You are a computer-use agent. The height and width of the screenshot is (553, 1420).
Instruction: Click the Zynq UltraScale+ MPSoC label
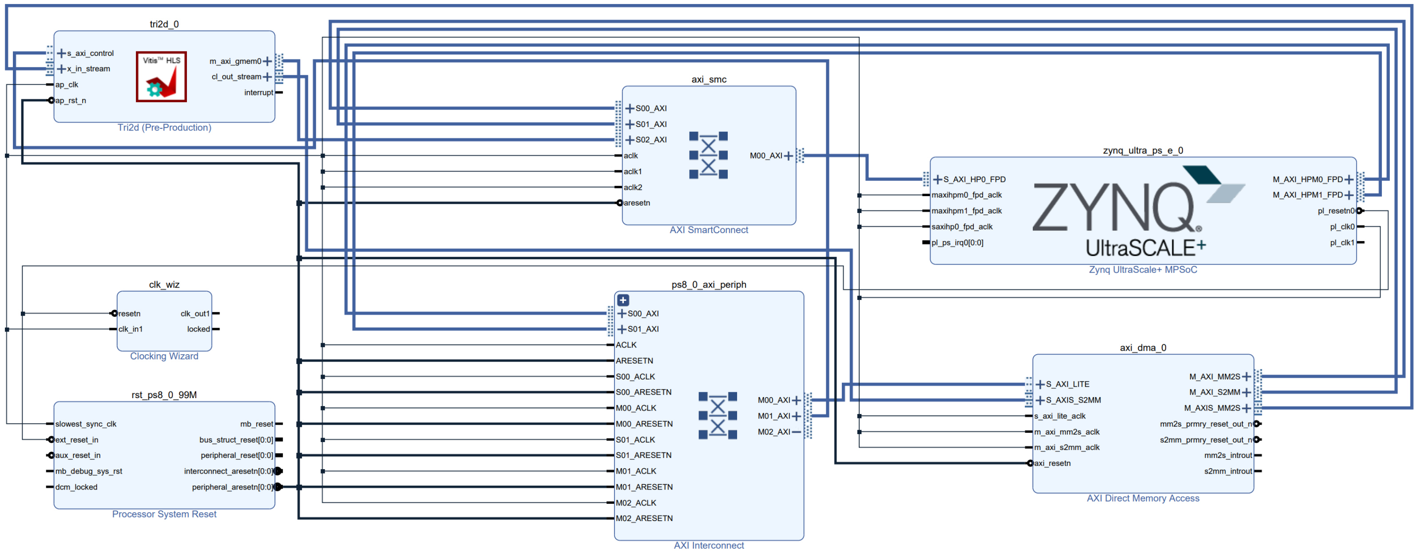click(1143, 270)
